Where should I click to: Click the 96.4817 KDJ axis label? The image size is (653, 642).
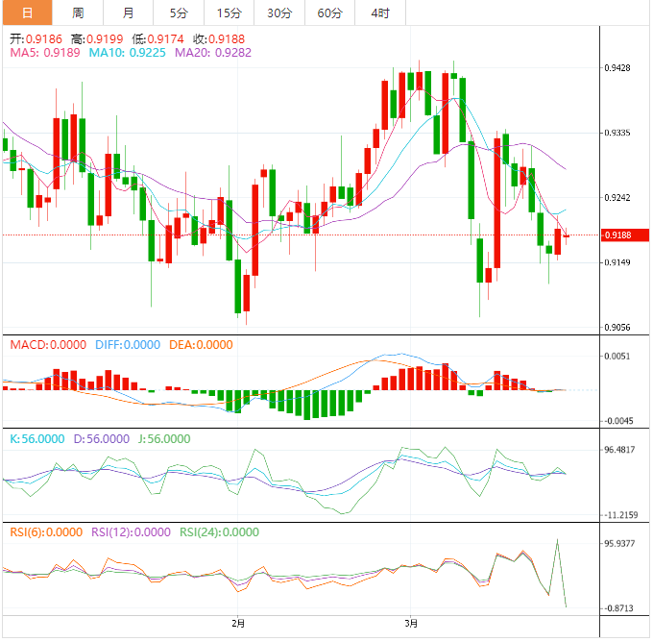click(x=619, y=450)
